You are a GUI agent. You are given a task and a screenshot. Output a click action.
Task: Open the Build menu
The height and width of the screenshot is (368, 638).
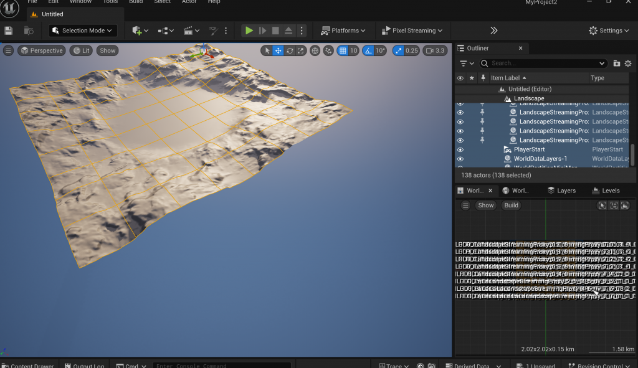[136, 2]
